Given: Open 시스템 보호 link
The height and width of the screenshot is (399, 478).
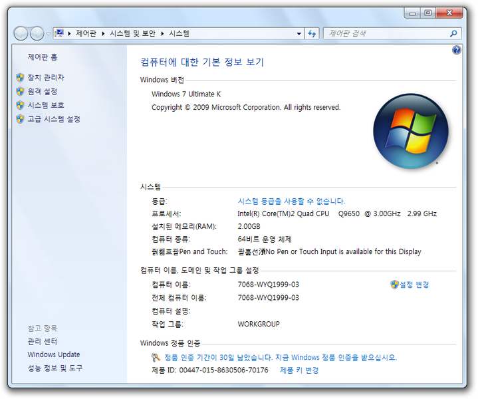Looking at the screenshot, I should (x=46, y=105).
